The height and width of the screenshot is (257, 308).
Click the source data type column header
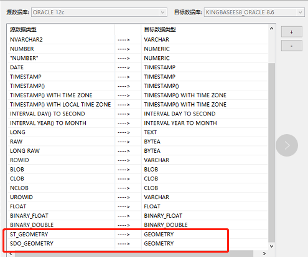click(x=23, y=29)
